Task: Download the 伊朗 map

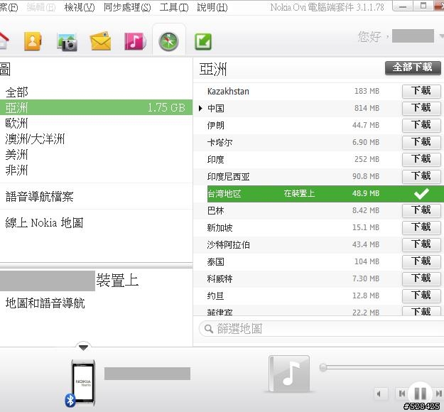Action: [x=421, y=126]
